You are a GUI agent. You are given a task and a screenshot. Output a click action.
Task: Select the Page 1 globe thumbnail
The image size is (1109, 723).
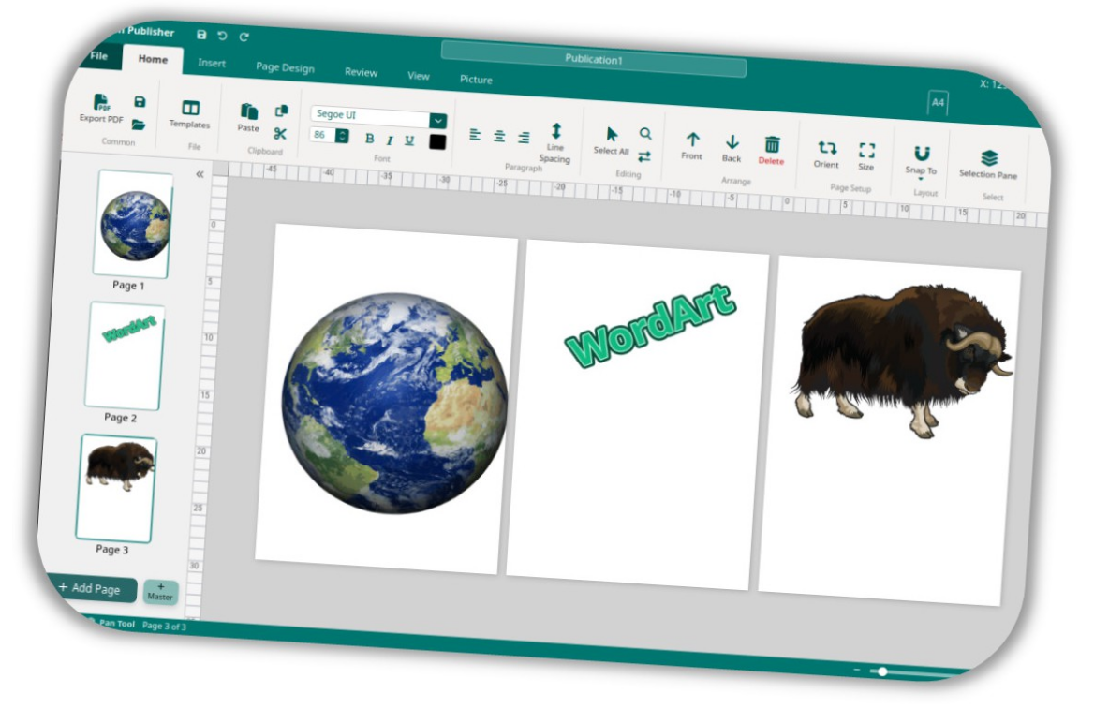[133, 224]
